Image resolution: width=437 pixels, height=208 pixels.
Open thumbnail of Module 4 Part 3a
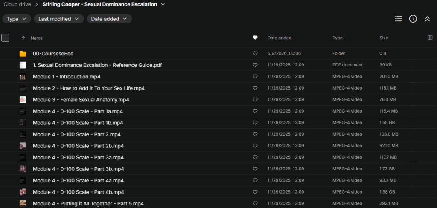pyautogui.click(x=23, y=158)
